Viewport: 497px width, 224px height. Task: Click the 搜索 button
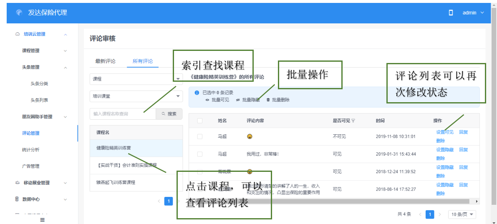[x=169, y=114]
